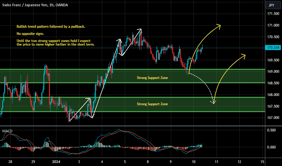Click the 169.500 price axis label
Viewport: 282px width, 166px height.
(x=273, y=60)
